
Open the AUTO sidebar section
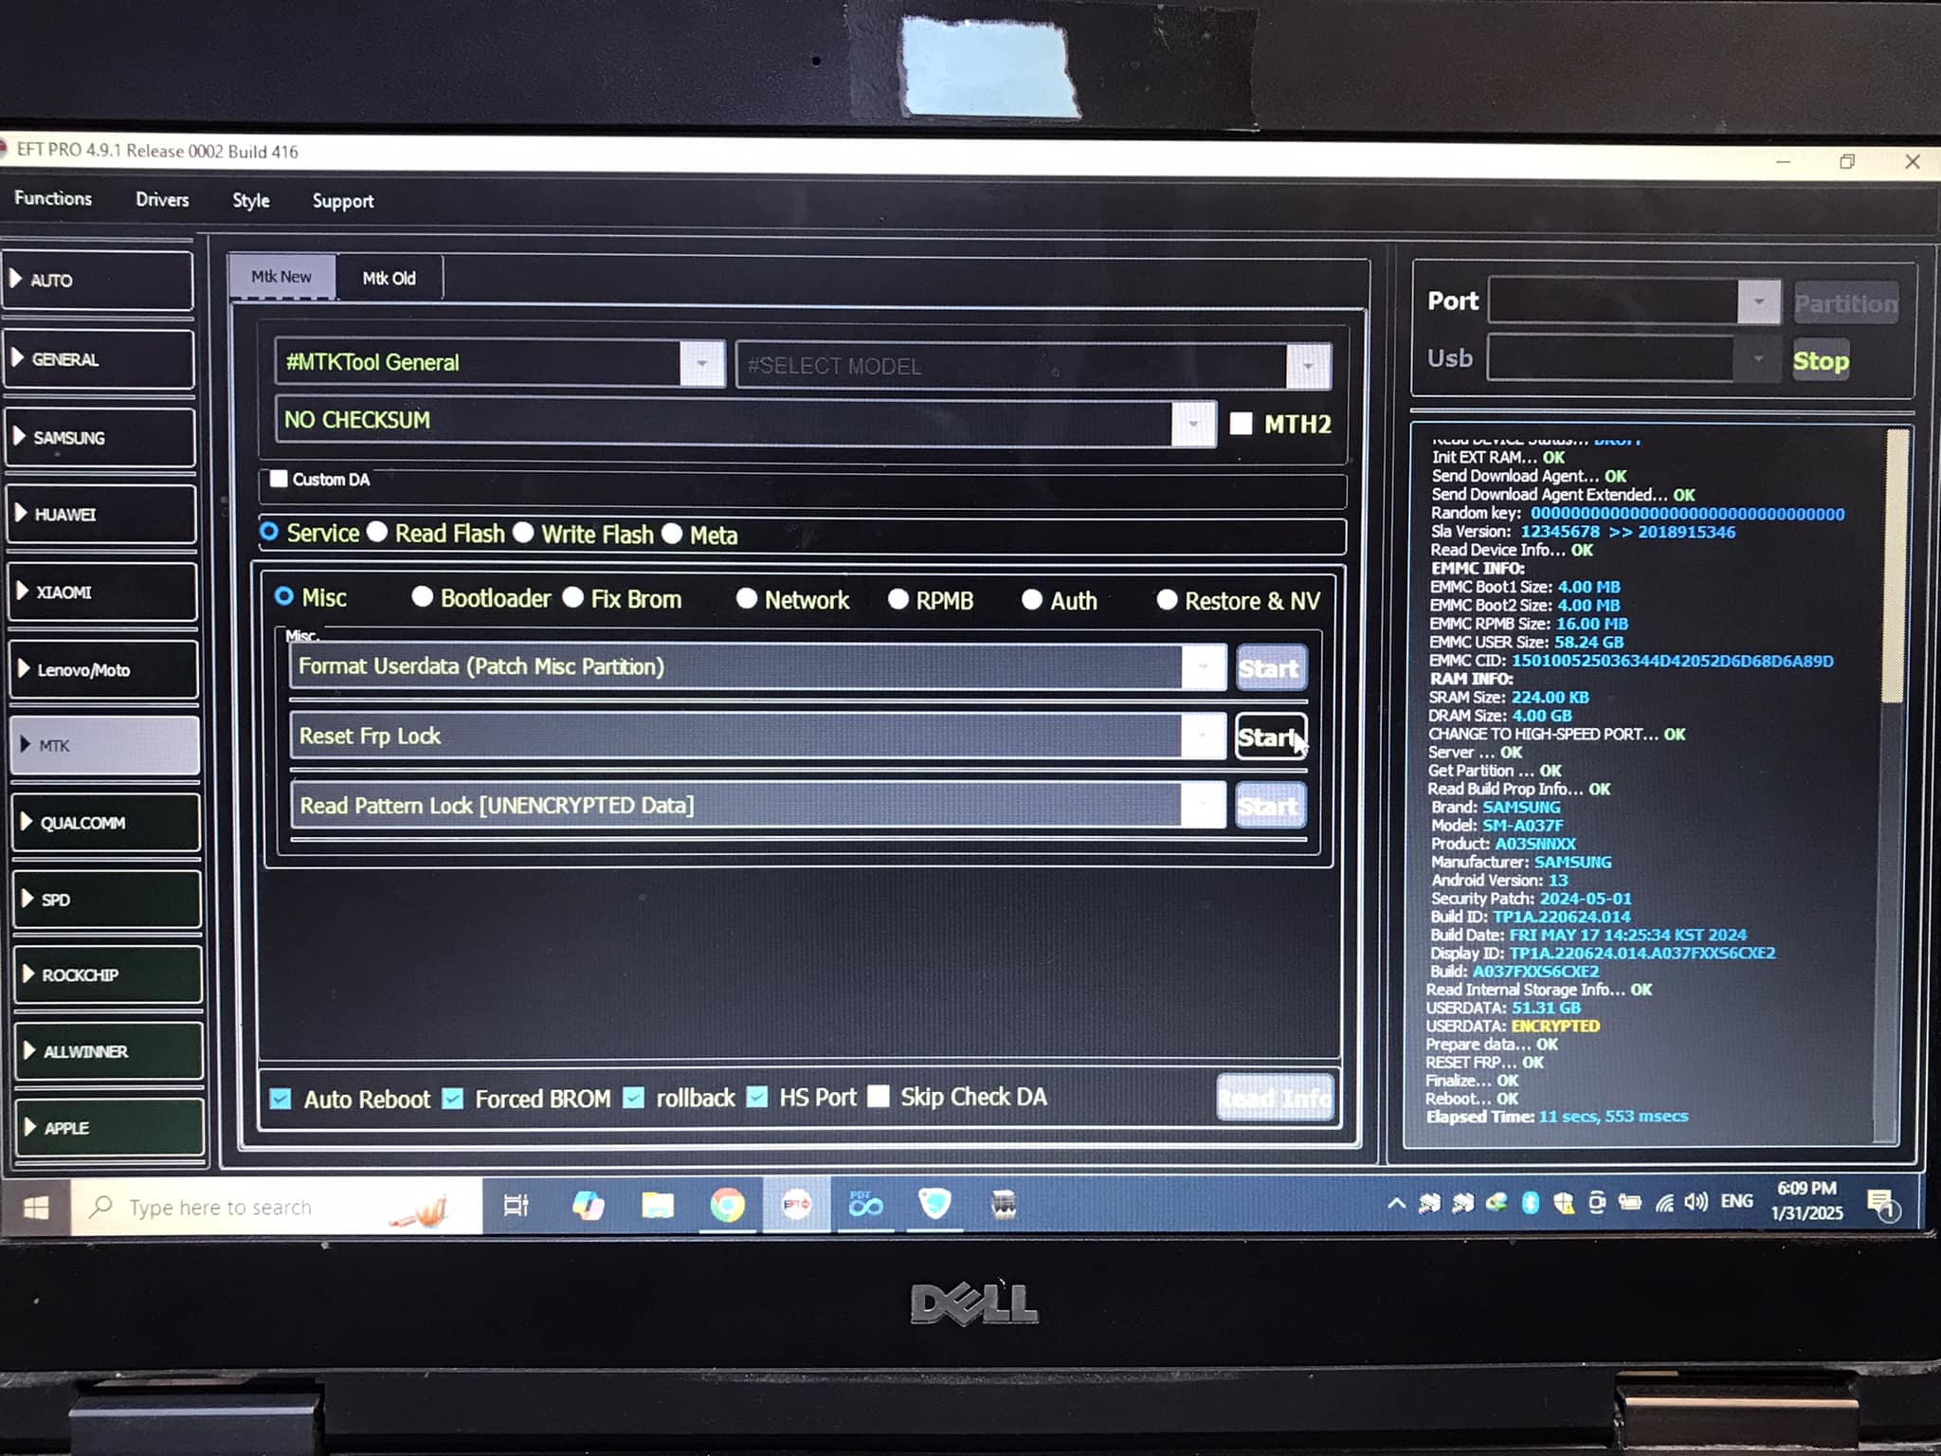click(99, 281)
